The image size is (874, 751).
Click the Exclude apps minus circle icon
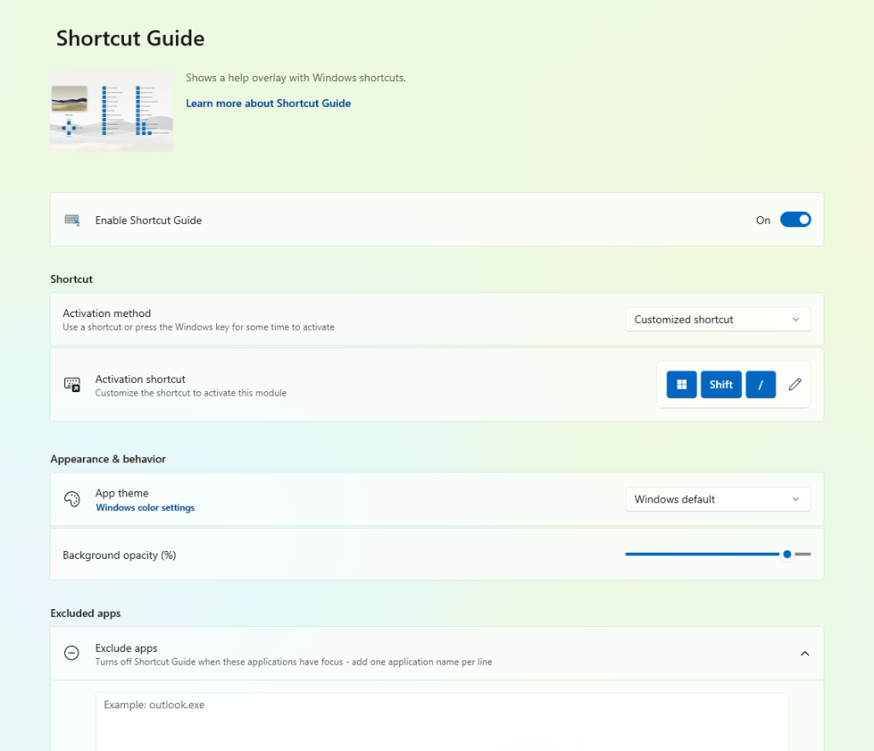pyautogui.click(x=72, y=653)
